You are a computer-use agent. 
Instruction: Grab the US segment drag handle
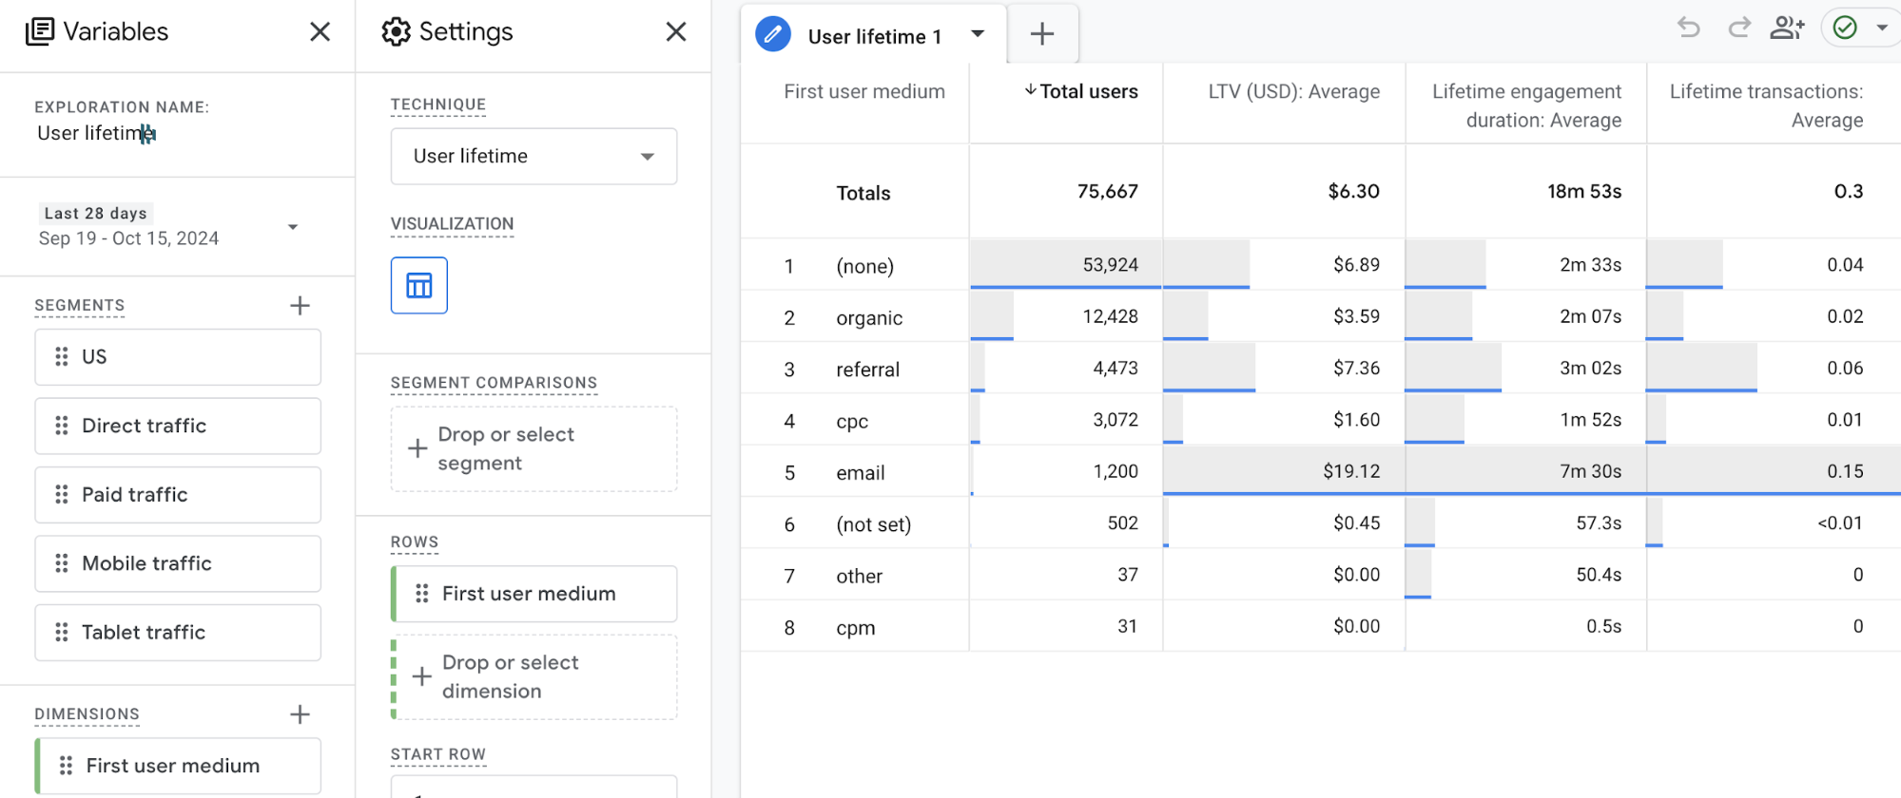coord(62,357)
